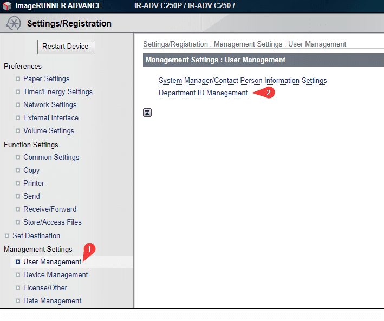Click the Settings/Registration gear icon
The width and height of the screenshot is (384, 321).
point(14,24)
